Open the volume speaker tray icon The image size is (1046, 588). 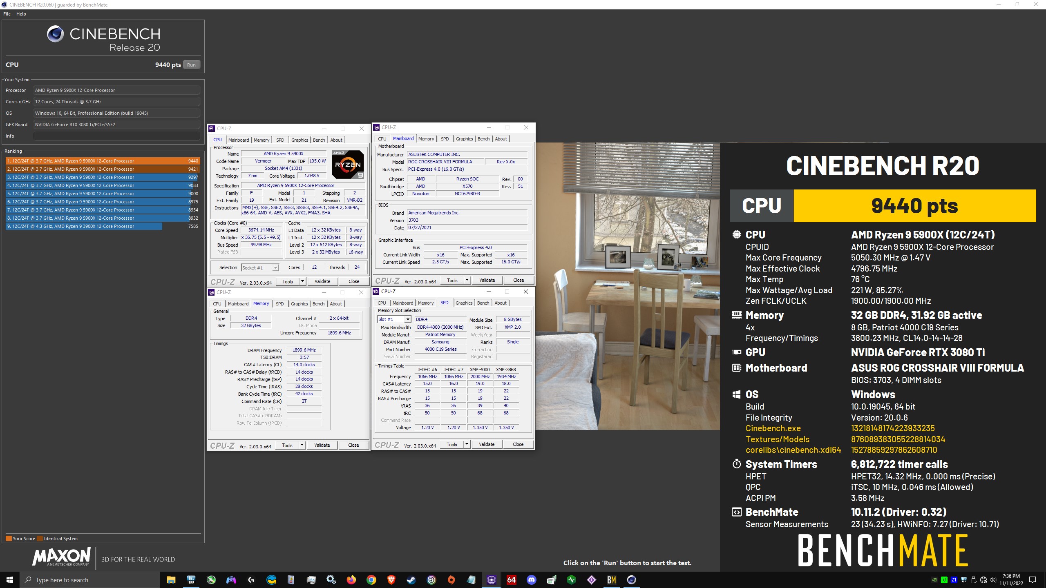pos(992,580)
